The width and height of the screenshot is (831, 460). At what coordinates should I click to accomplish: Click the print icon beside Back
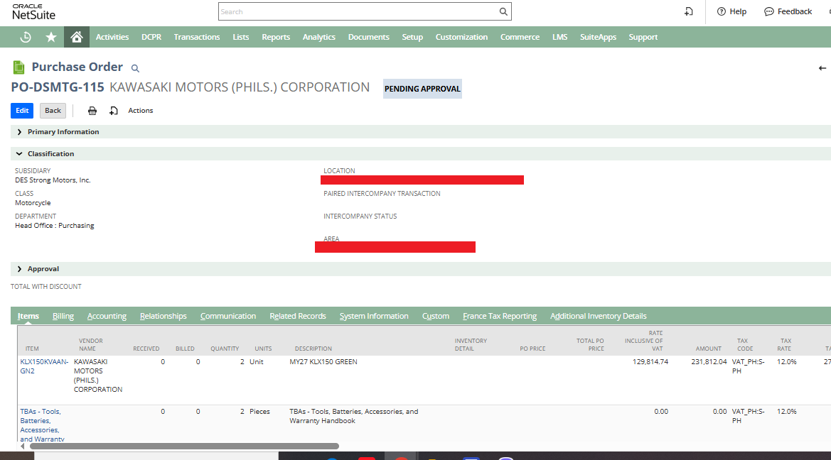[x=92, y=111]
